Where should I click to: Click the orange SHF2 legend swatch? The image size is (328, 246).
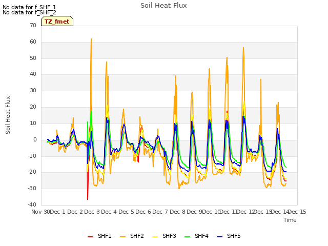122,237
